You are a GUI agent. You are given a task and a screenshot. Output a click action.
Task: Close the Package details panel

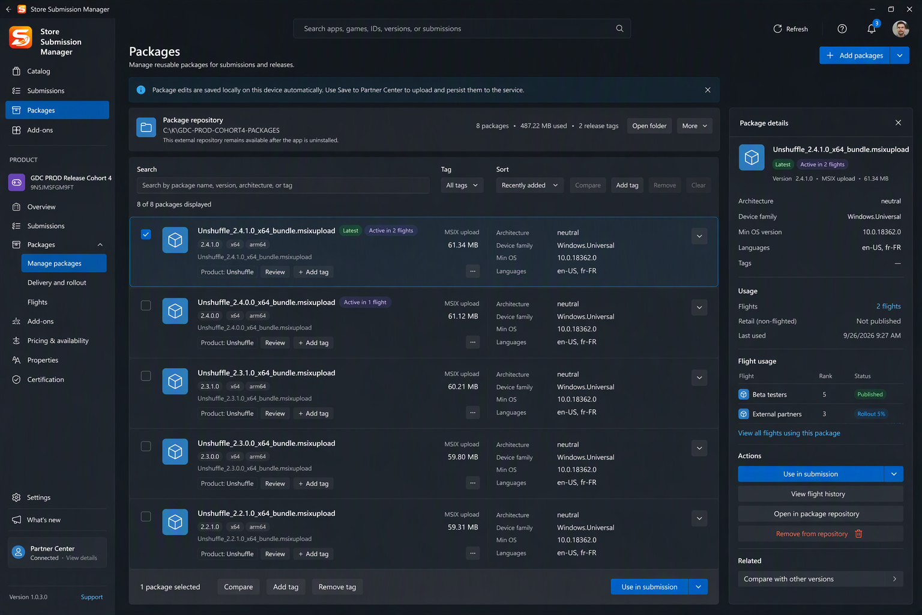(898, 123)
